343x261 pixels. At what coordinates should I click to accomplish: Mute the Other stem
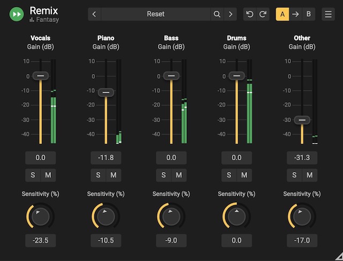click(x=309, y=175)
